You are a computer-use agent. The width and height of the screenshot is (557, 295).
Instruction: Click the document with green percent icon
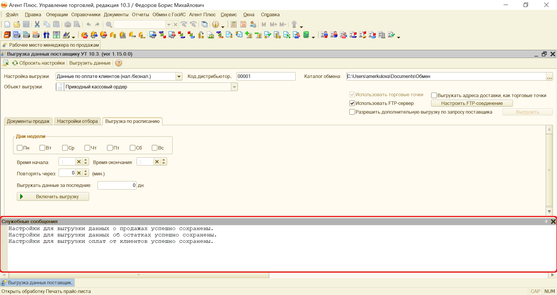[x=287, y=35]
